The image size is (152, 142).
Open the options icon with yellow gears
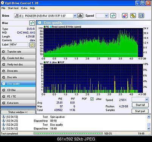pyautogui.click(x=133, y=16)
